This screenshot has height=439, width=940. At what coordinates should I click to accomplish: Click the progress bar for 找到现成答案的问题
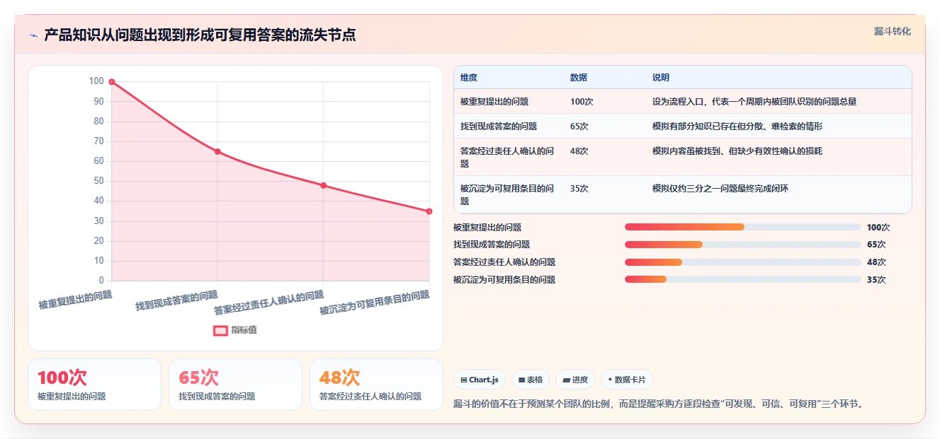pos(743,245)
